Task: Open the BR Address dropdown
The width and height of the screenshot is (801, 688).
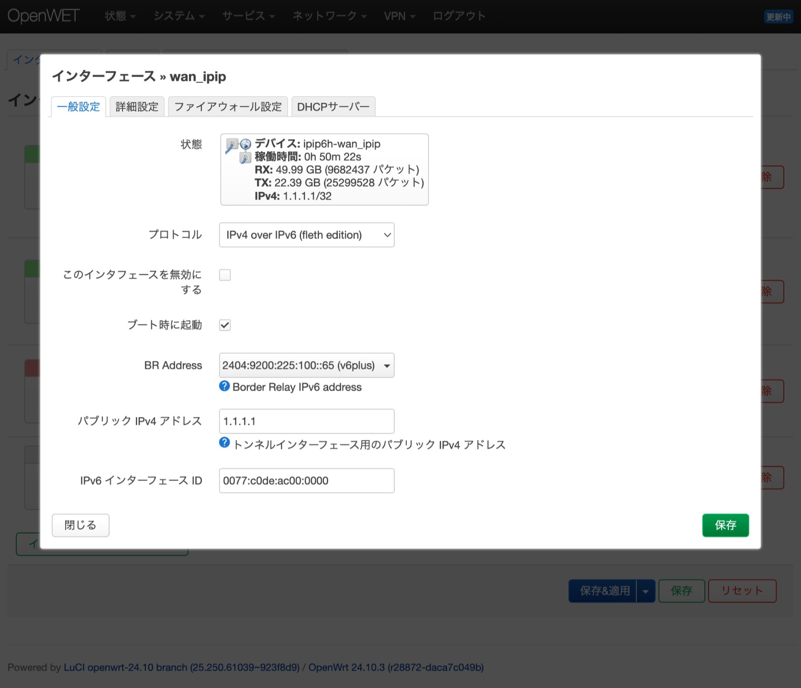Action: [306, 365]
